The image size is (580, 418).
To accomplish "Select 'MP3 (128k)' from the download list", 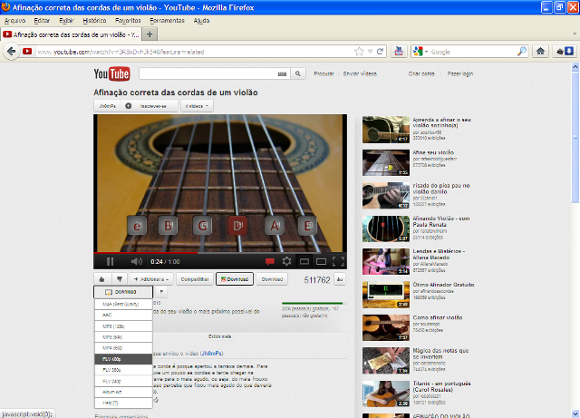I will 123,326.
